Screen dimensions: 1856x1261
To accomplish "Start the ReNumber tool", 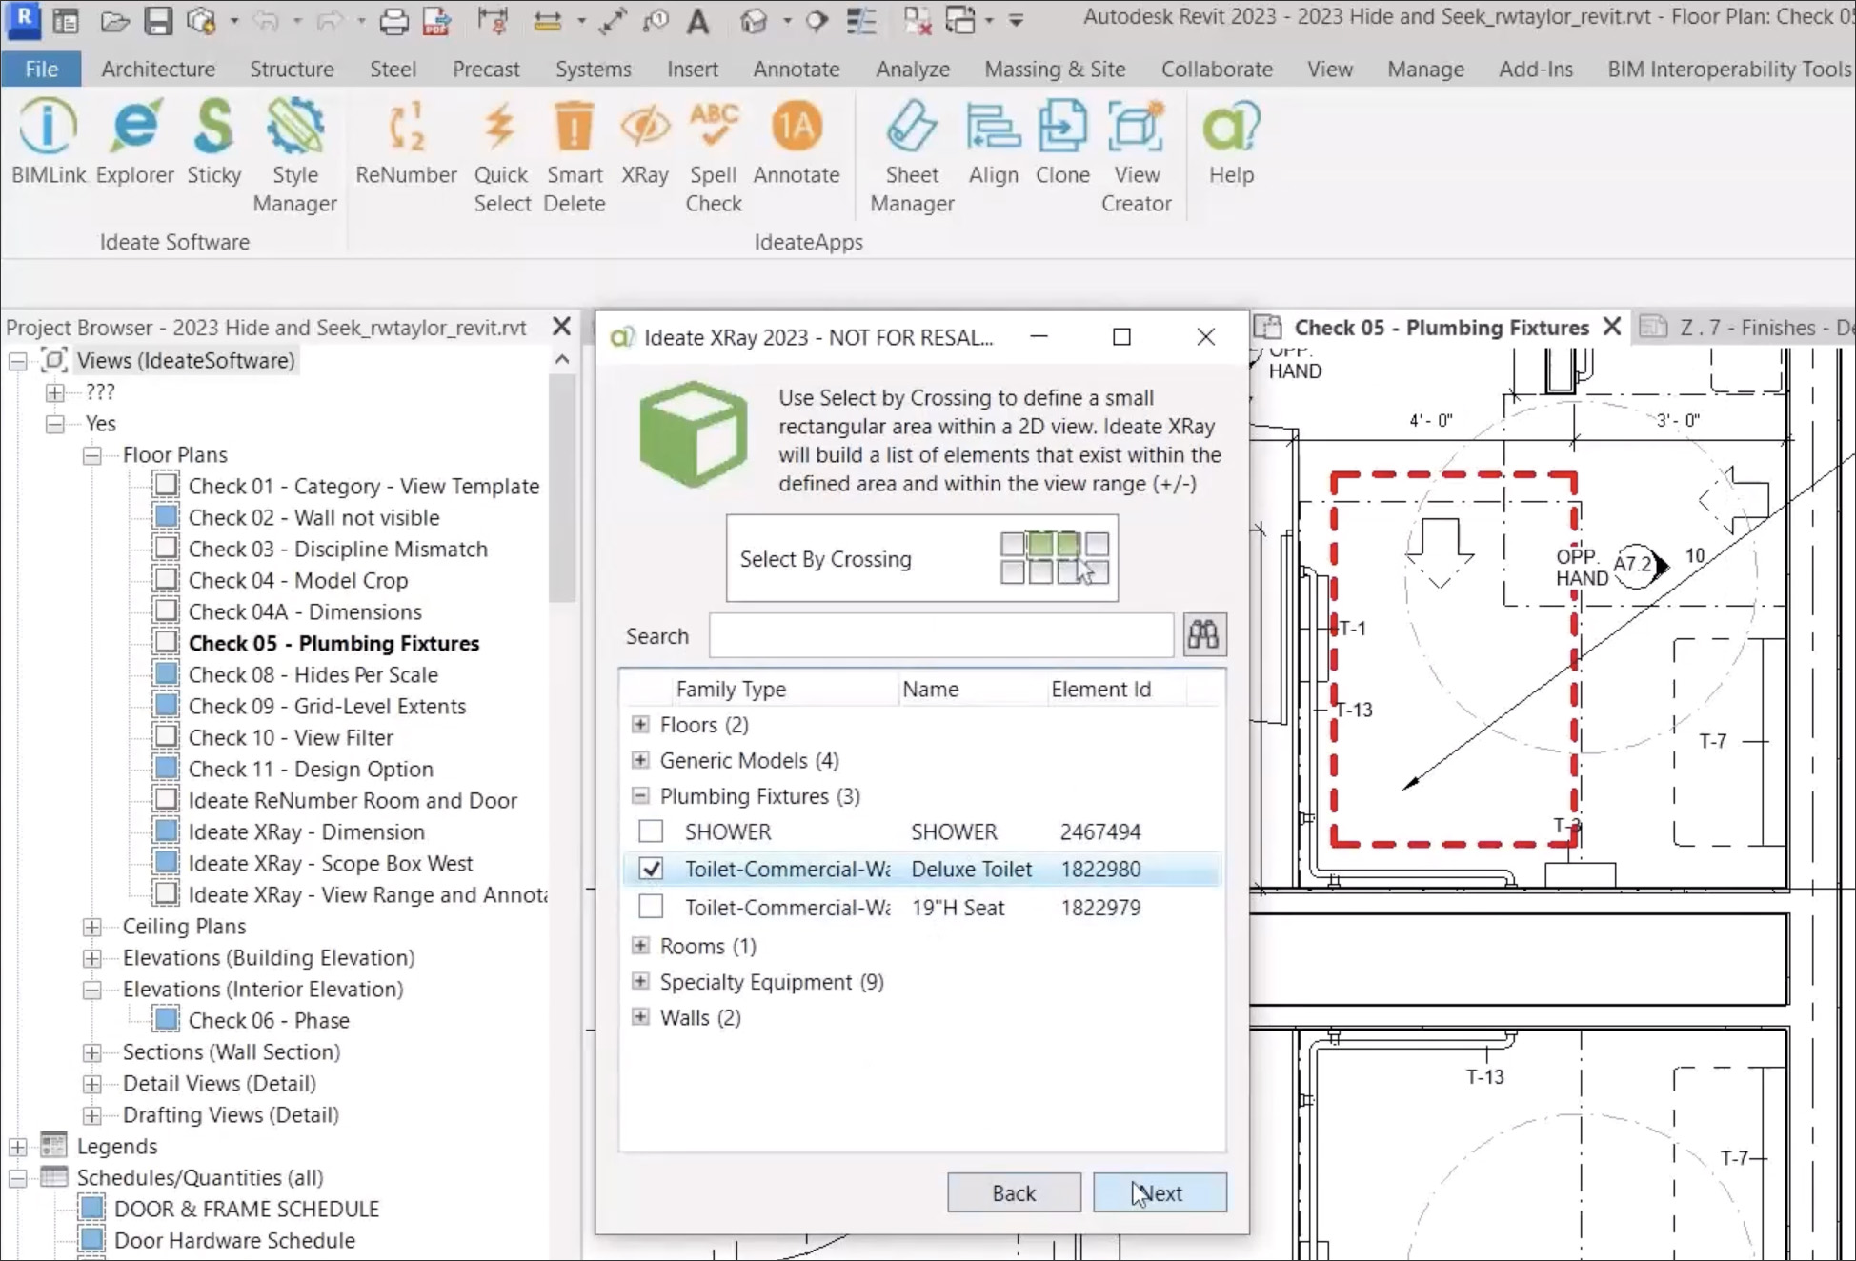I will [406, 142].
